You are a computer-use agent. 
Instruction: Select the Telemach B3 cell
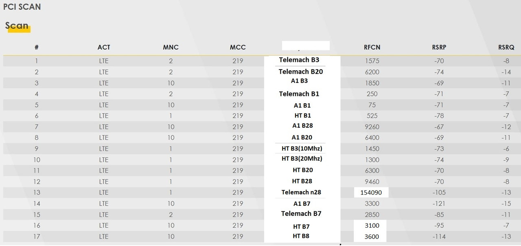[x=299, y=60]
